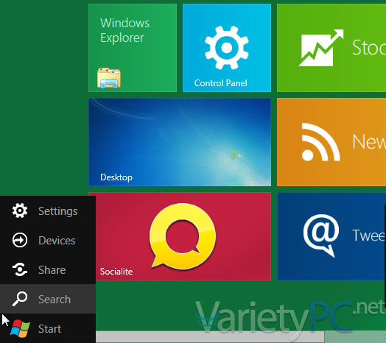The width and height of the screenshot is (386, 343).
Task: Select Start label in charms menu
Action: (50, 329)
